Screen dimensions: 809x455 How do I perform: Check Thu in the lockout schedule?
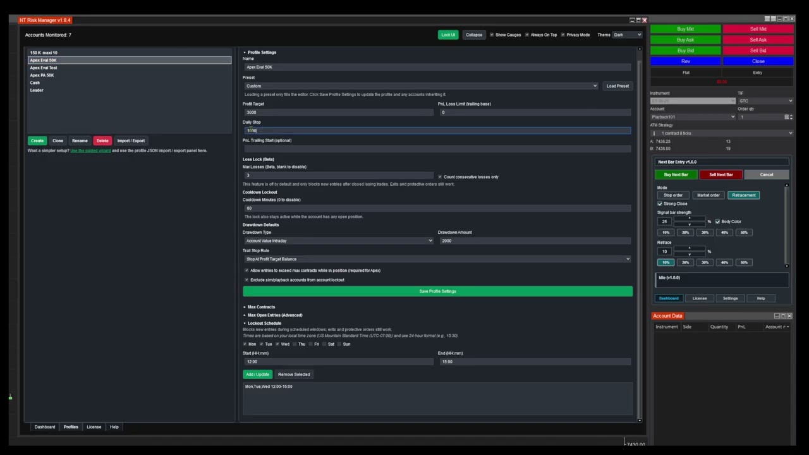click(x=294, y=344)
